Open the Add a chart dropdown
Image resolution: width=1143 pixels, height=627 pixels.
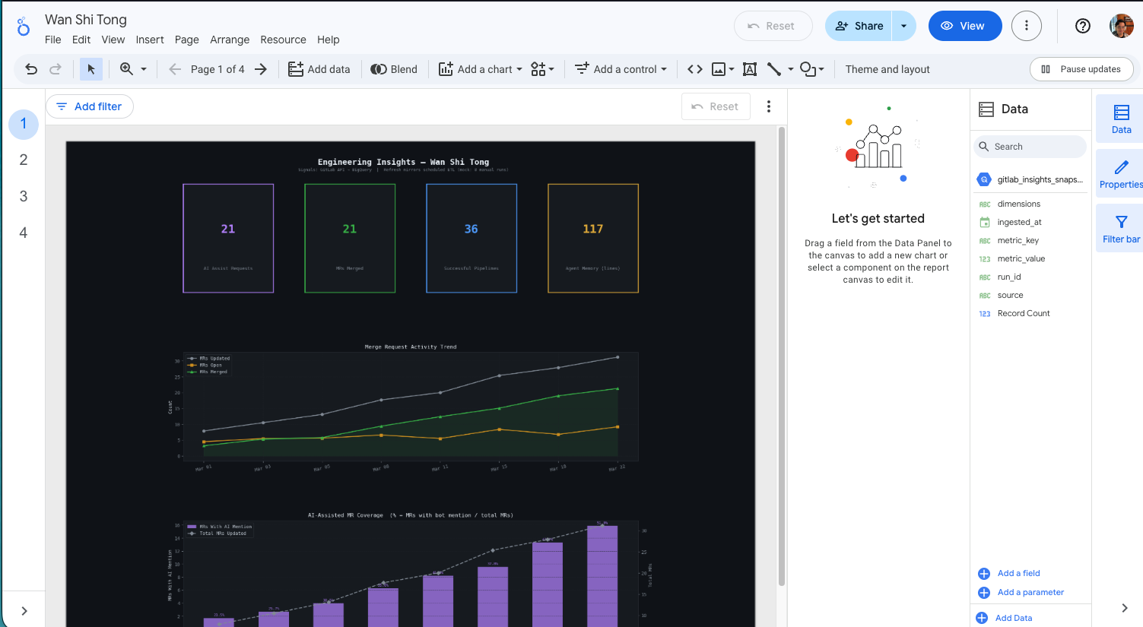point(481,69)
